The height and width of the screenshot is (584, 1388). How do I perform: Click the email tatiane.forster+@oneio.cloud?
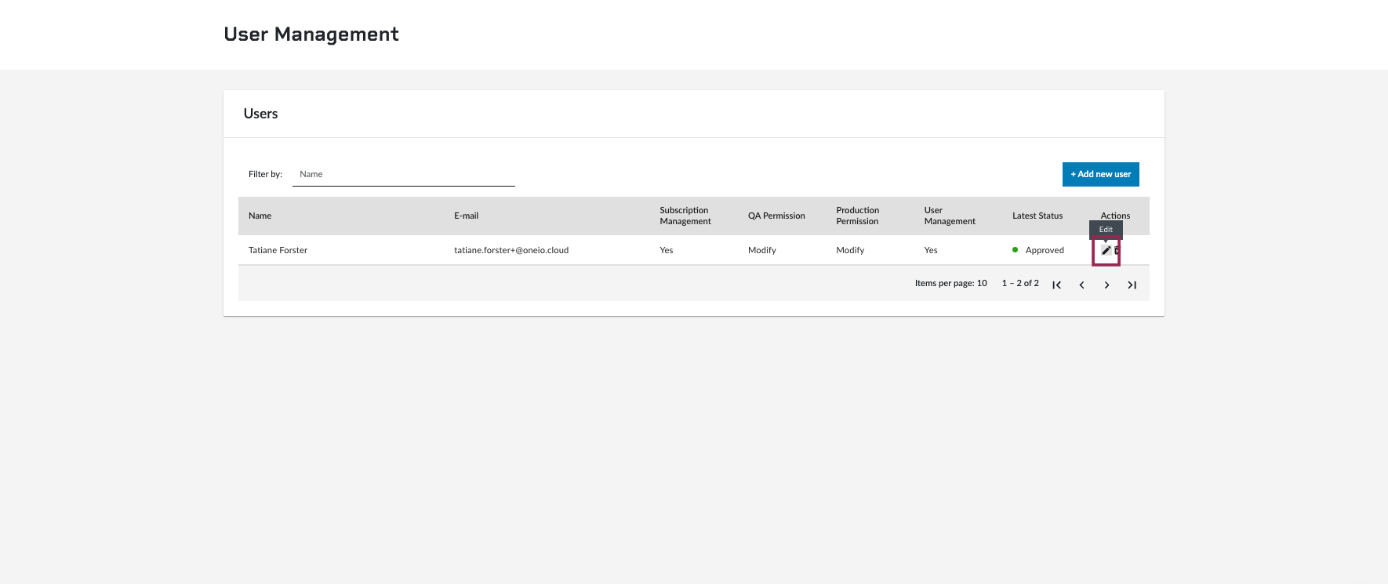(511, 250)
